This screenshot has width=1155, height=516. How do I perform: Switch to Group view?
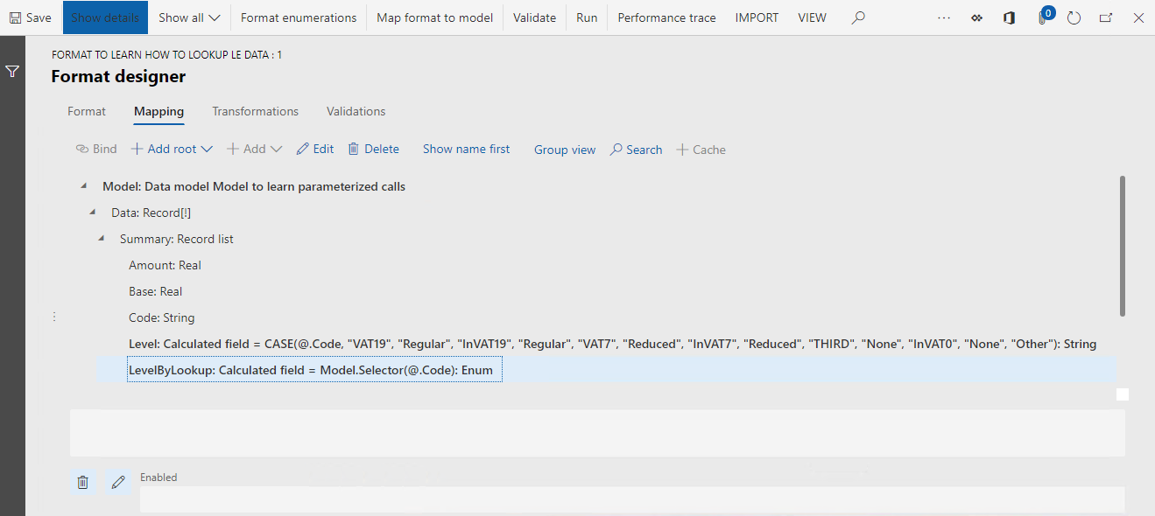pos(565,150)
